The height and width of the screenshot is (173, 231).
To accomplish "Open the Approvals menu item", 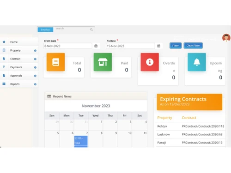I will [16, 76].
